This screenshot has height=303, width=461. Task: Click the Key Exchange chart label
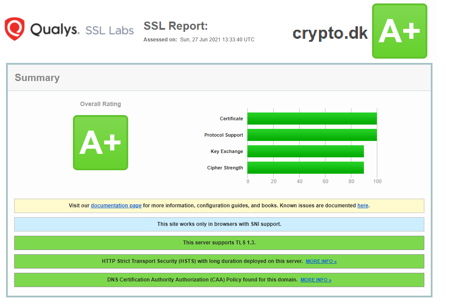pos(227,151)
